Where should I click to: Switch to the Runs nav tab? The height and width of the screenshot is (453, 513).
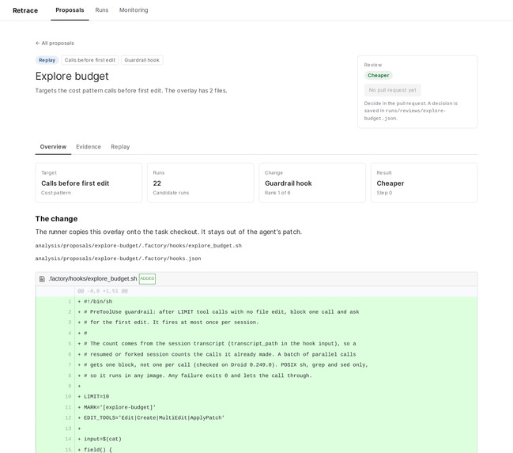click(x=102, y=10)
